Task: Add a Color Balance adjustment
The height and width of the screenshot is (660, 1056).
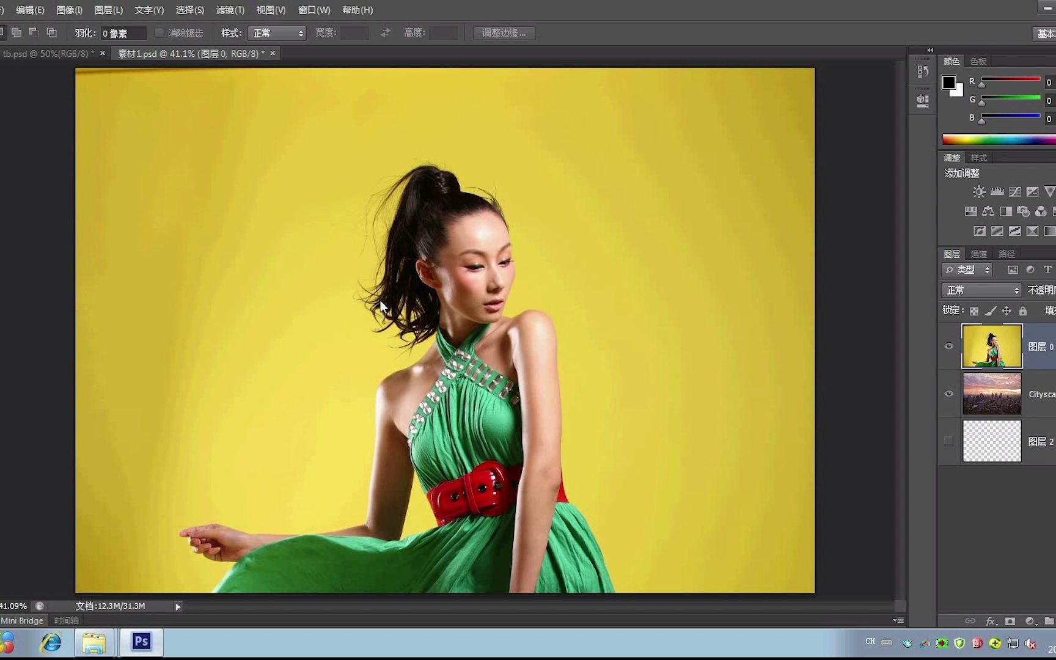Action: click(x=988, y=211)
